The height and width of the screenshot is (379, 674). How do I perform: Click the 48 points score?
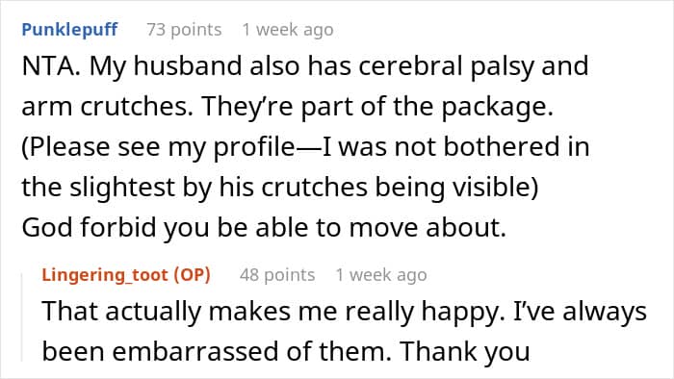click(277, 275)
